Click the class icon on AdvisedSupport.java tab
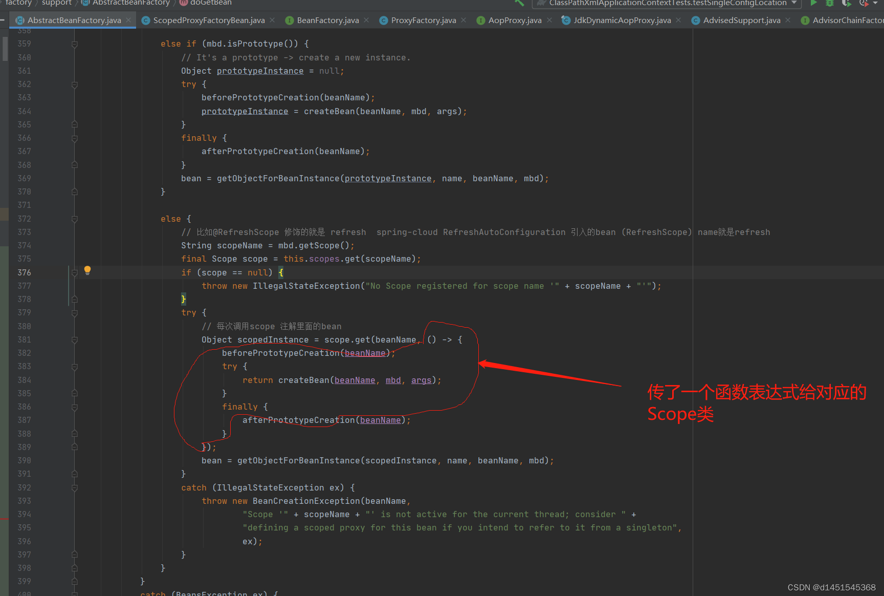Viewport: 884px width, 596px height. 696,20
